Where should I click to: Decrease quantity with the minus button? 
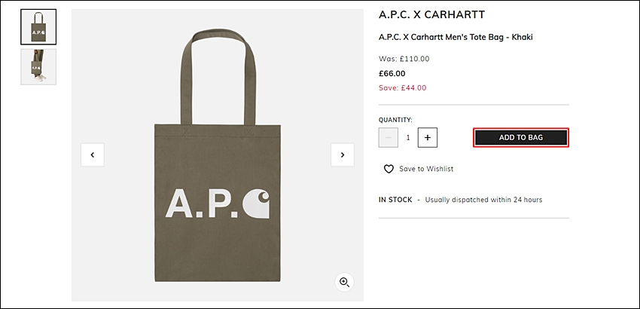(x=389, y=138)
